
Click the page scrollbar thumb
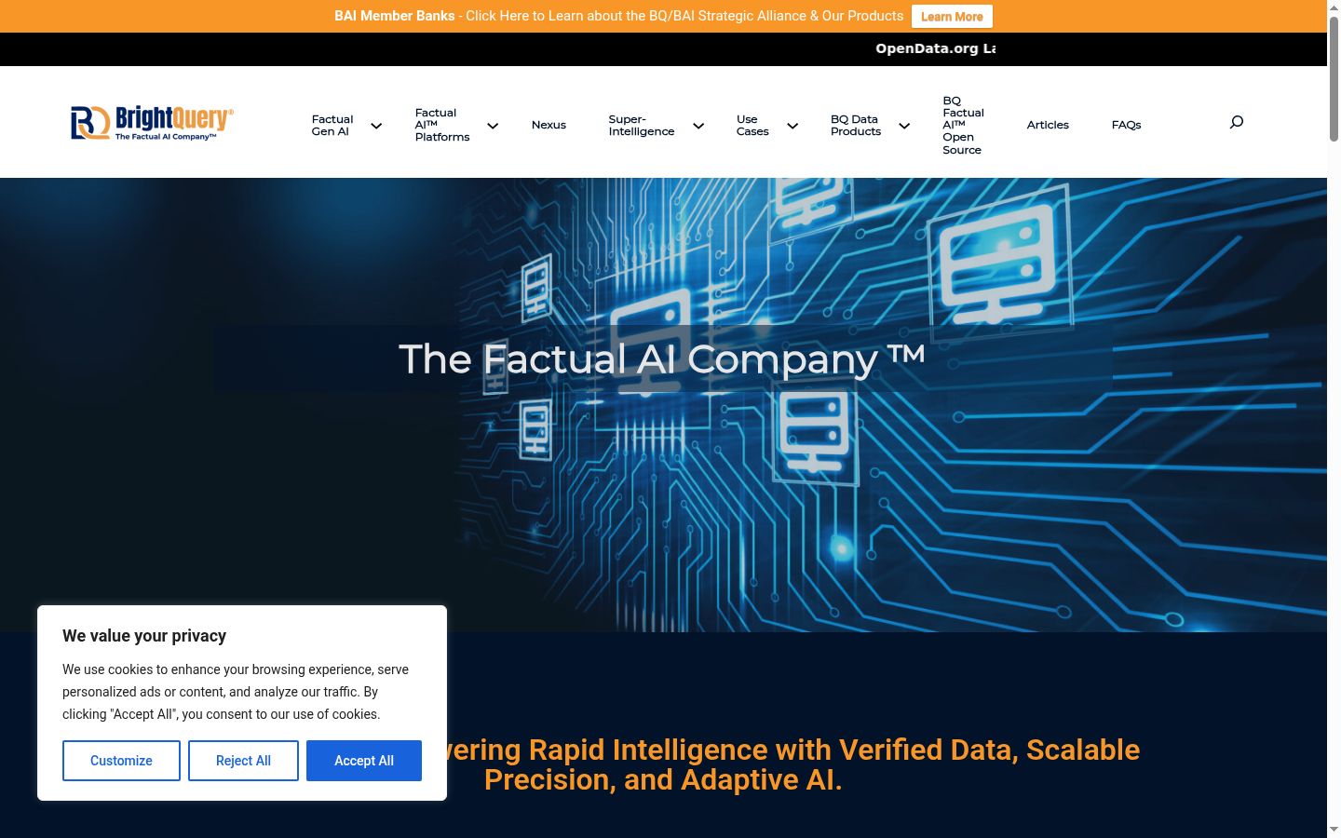click(1334, 79)
